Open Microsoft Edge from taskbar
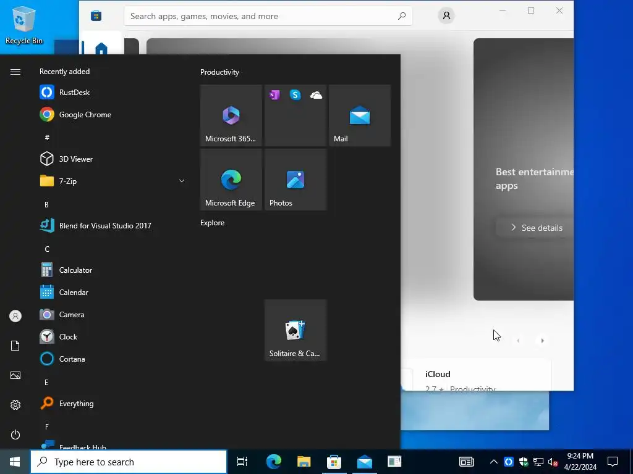 pyautogui.click(x=274, y=462)
